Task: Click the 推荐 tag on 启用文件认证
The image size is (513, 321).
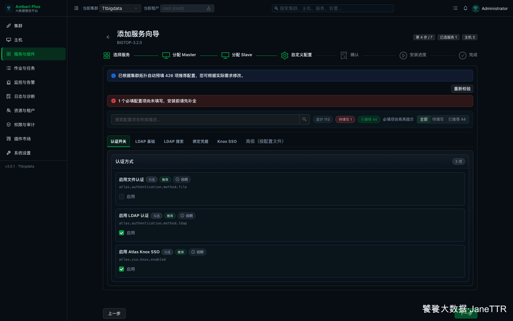Action: (x=165, y=180)
